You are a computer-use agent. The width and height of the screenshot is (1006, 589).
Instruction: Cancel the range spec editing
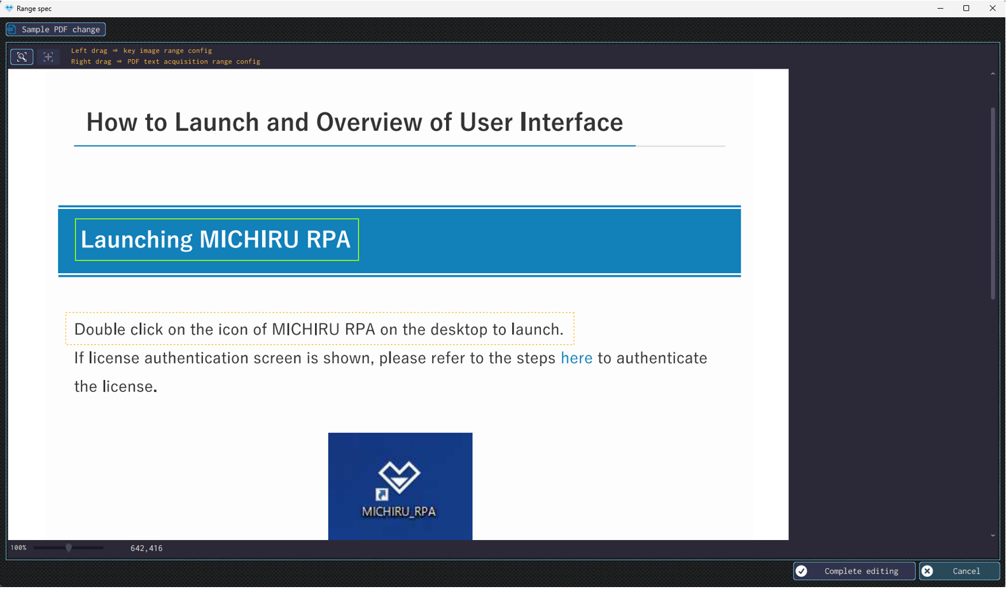(x=959, y=571)
